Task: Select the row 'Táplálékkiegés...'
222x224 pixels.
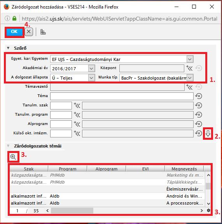Action: 107,182
